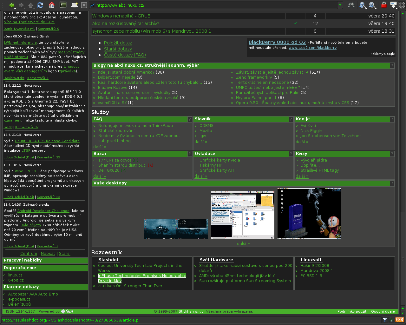
Task: Open the Worms tombstone desktop thumbnail
Action: [309, 213]
